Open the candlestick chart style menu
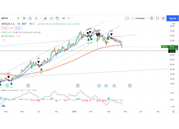The width and height of the screenshot is (179, 129). pos(24,18)
